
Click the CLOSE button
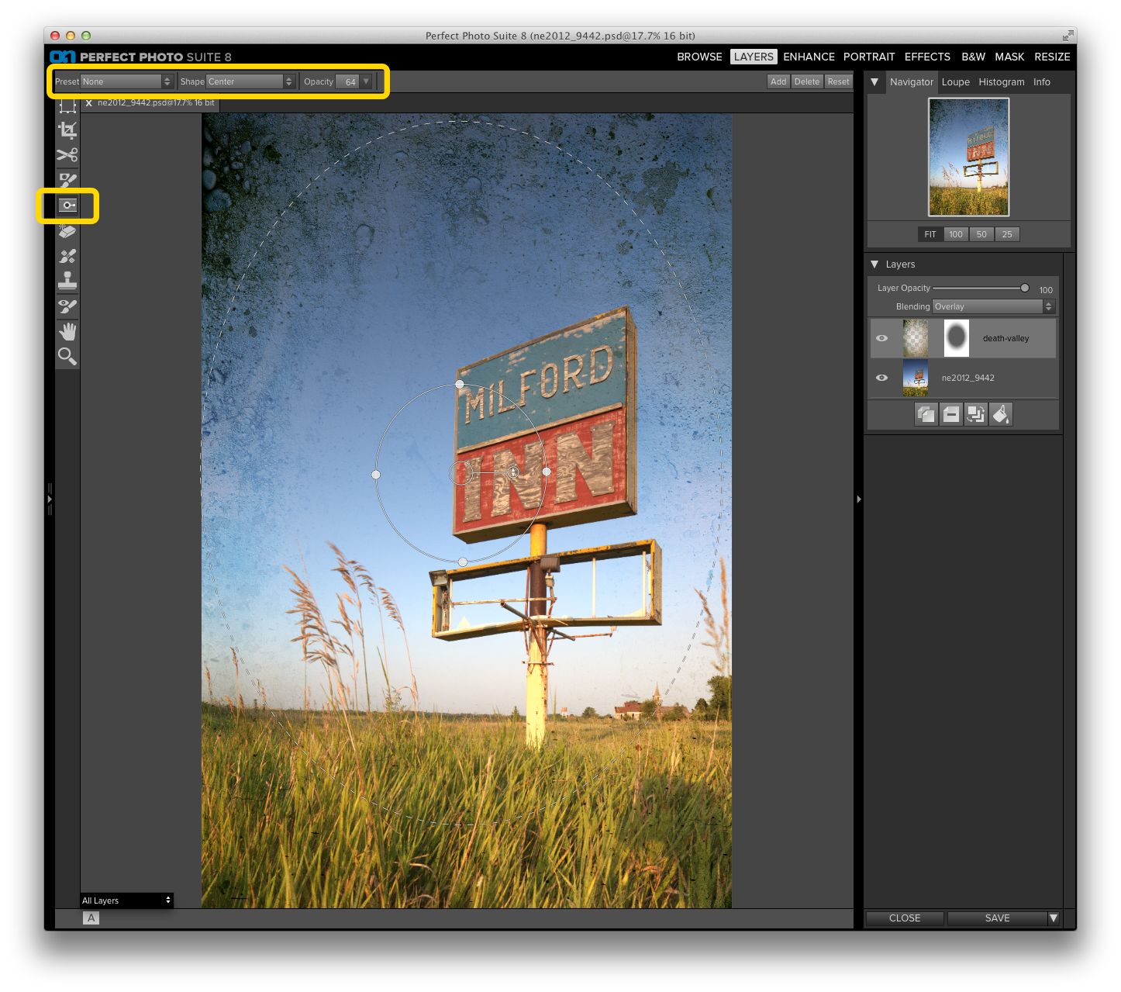pos(905,918)
